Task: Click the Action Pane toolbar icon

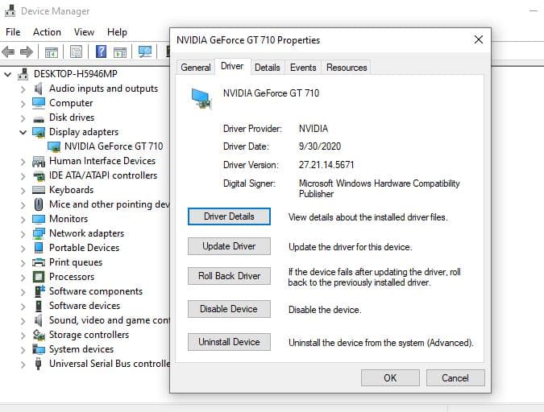Action: 120,52
